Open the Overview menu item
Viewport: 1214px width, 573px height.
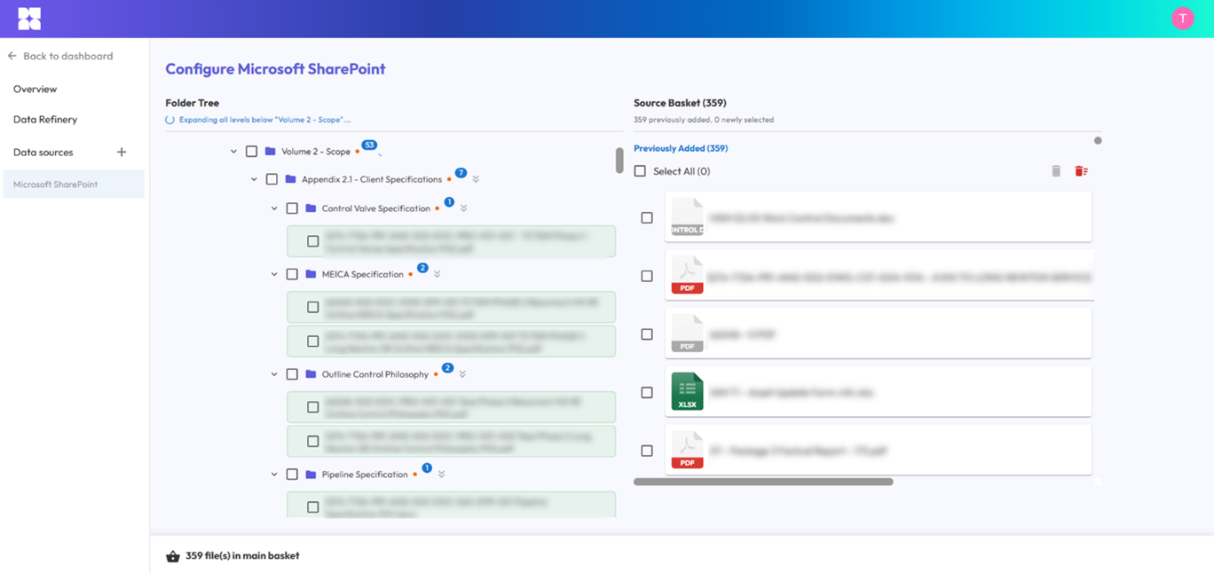35,90
